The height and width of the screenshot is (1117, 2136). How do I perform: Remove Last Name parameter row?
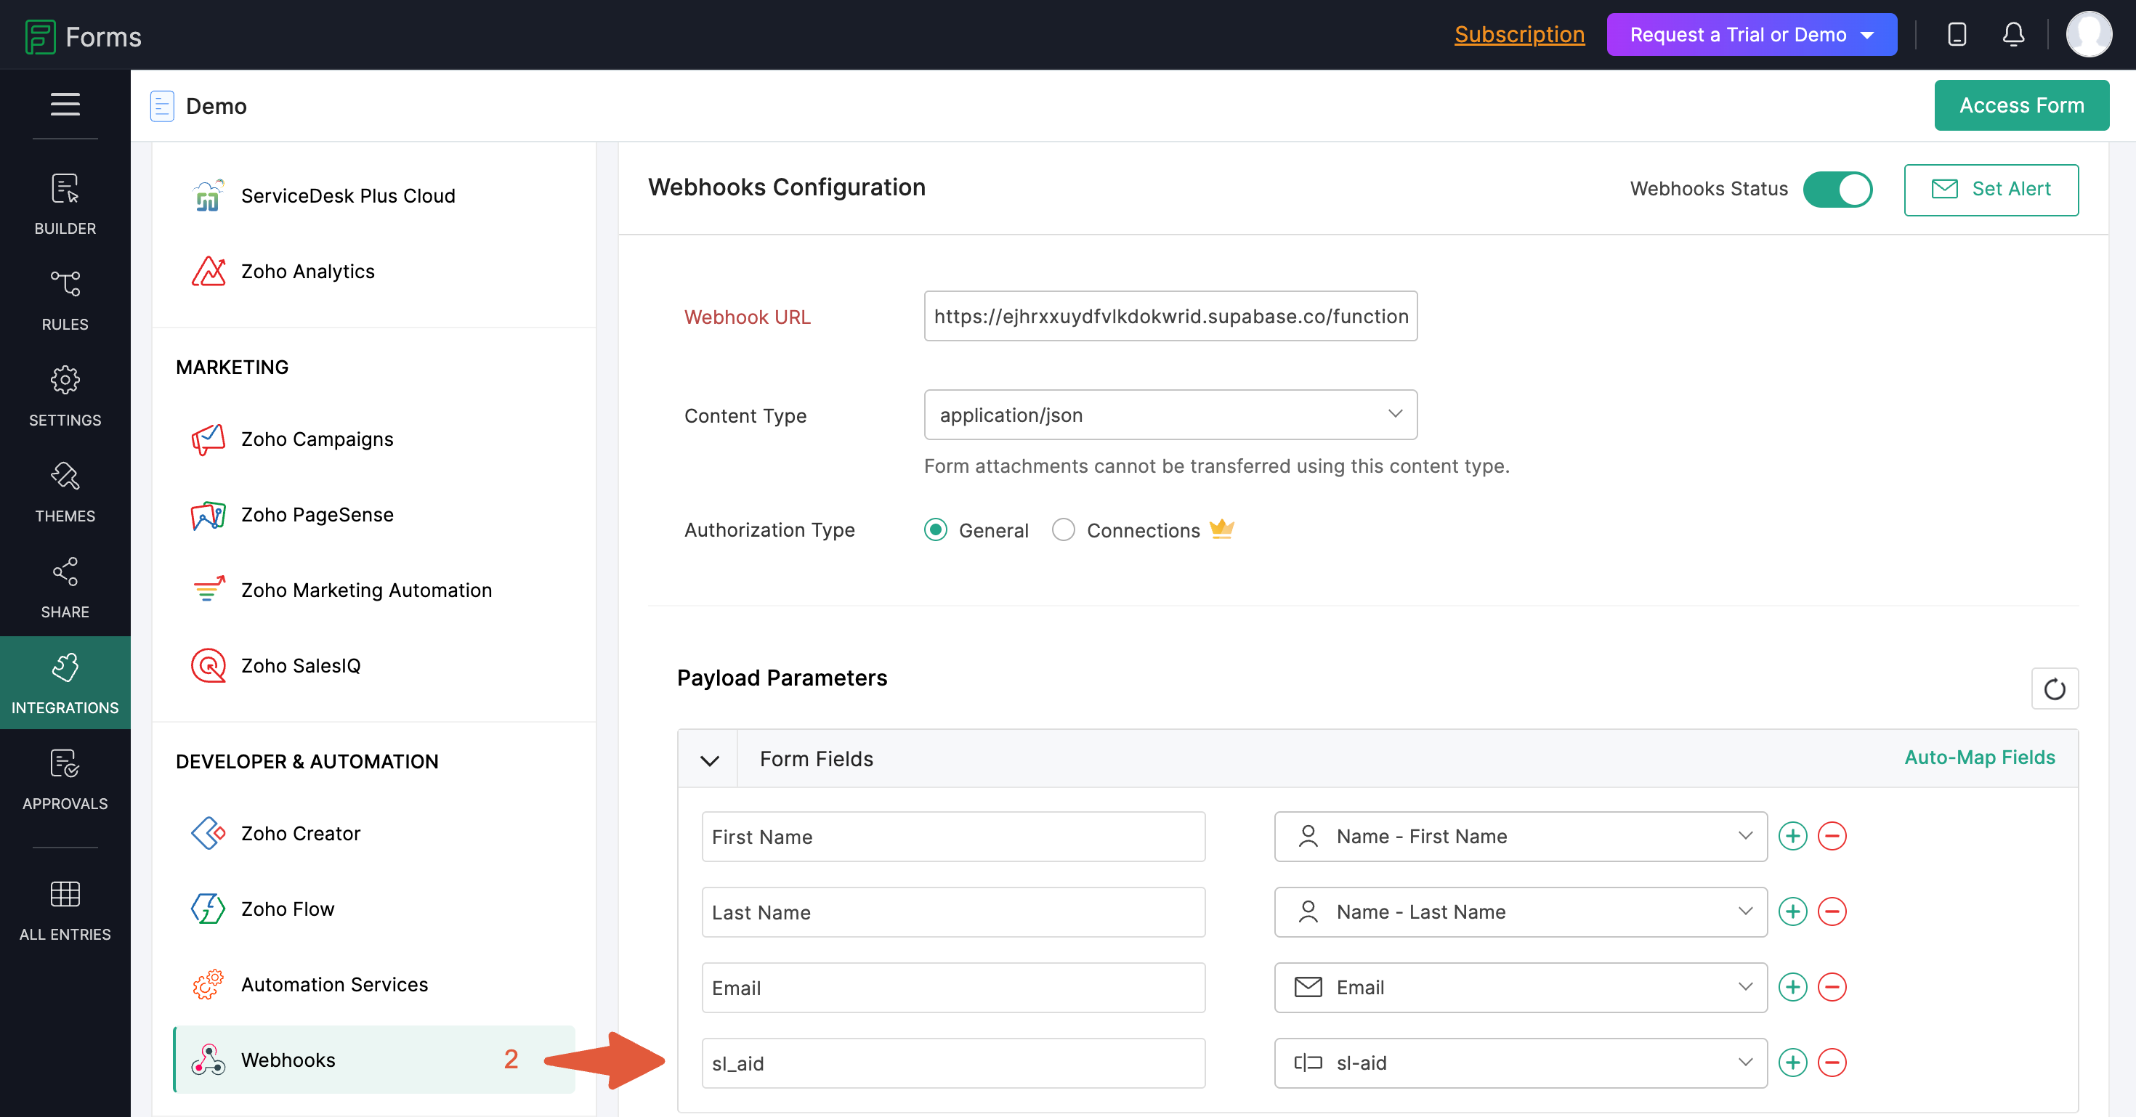[1832, 911]
